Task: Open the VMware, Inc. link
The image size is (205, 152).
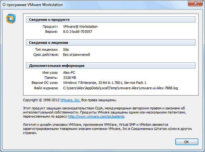Action: [x=70, y=100]
